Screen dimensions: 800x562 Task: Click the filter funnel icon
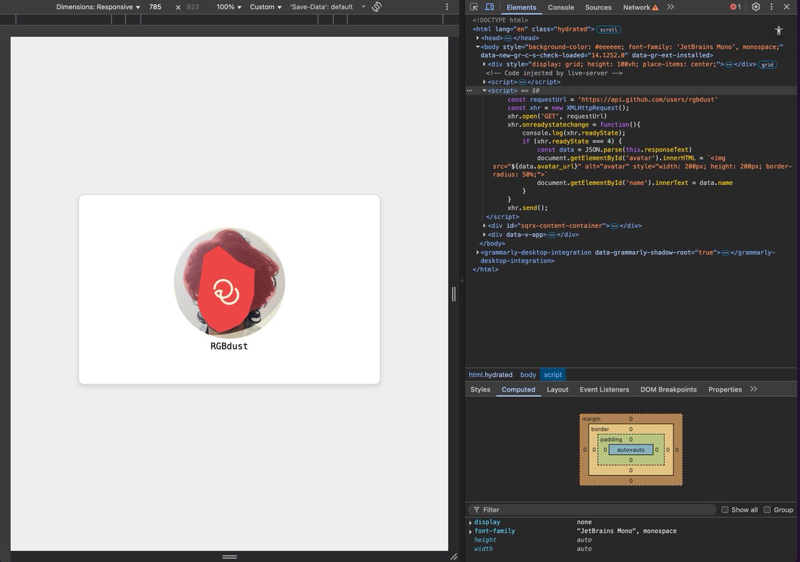tap(476, 509)
